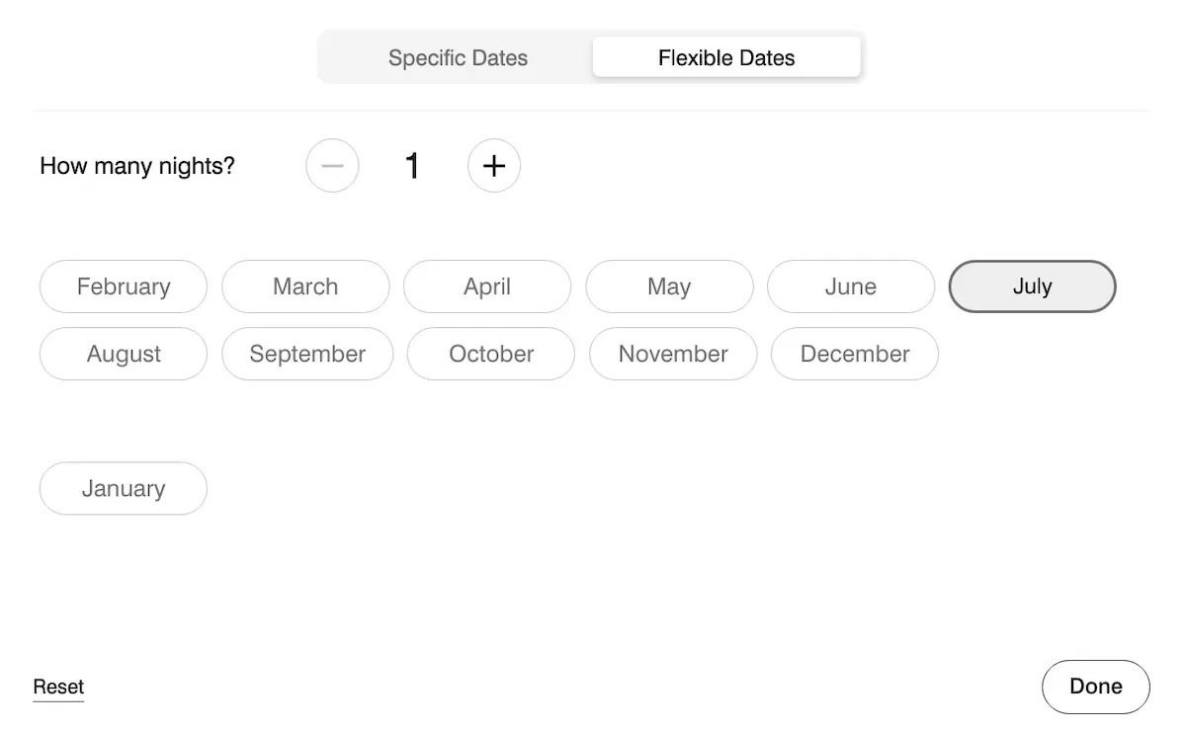Pick May from the month options
This screenshot has height=731, width=1186.
669,286
